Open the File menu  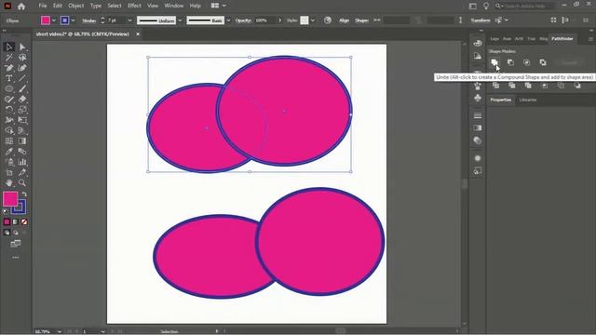[43, 6]
